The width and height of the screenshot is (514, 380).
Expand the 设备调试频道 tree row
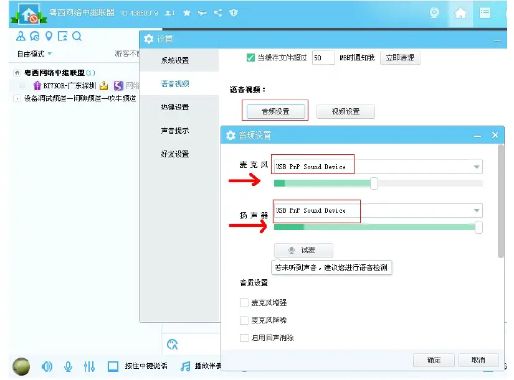(17, 98)
